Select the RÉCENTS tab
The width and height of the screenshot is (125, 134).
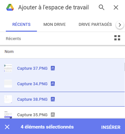point(21,25)
